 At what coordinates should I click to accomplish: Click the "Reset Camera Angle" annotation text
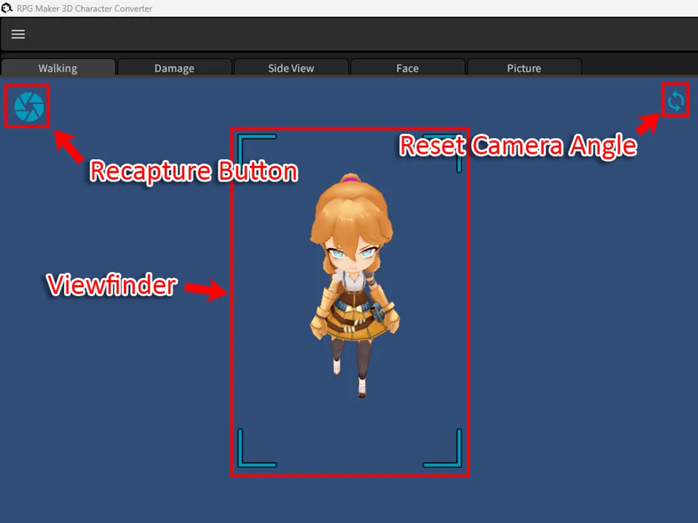click(x=518, y=146)
